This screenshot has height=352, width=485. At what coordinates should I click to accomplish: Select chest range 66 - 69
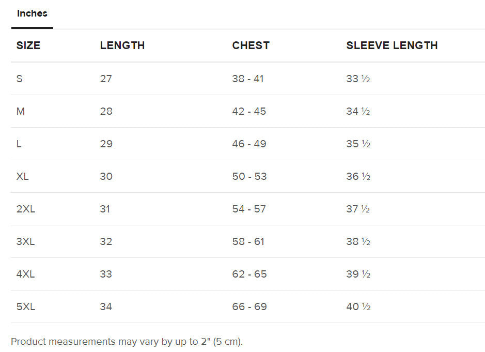pos(249,307)
